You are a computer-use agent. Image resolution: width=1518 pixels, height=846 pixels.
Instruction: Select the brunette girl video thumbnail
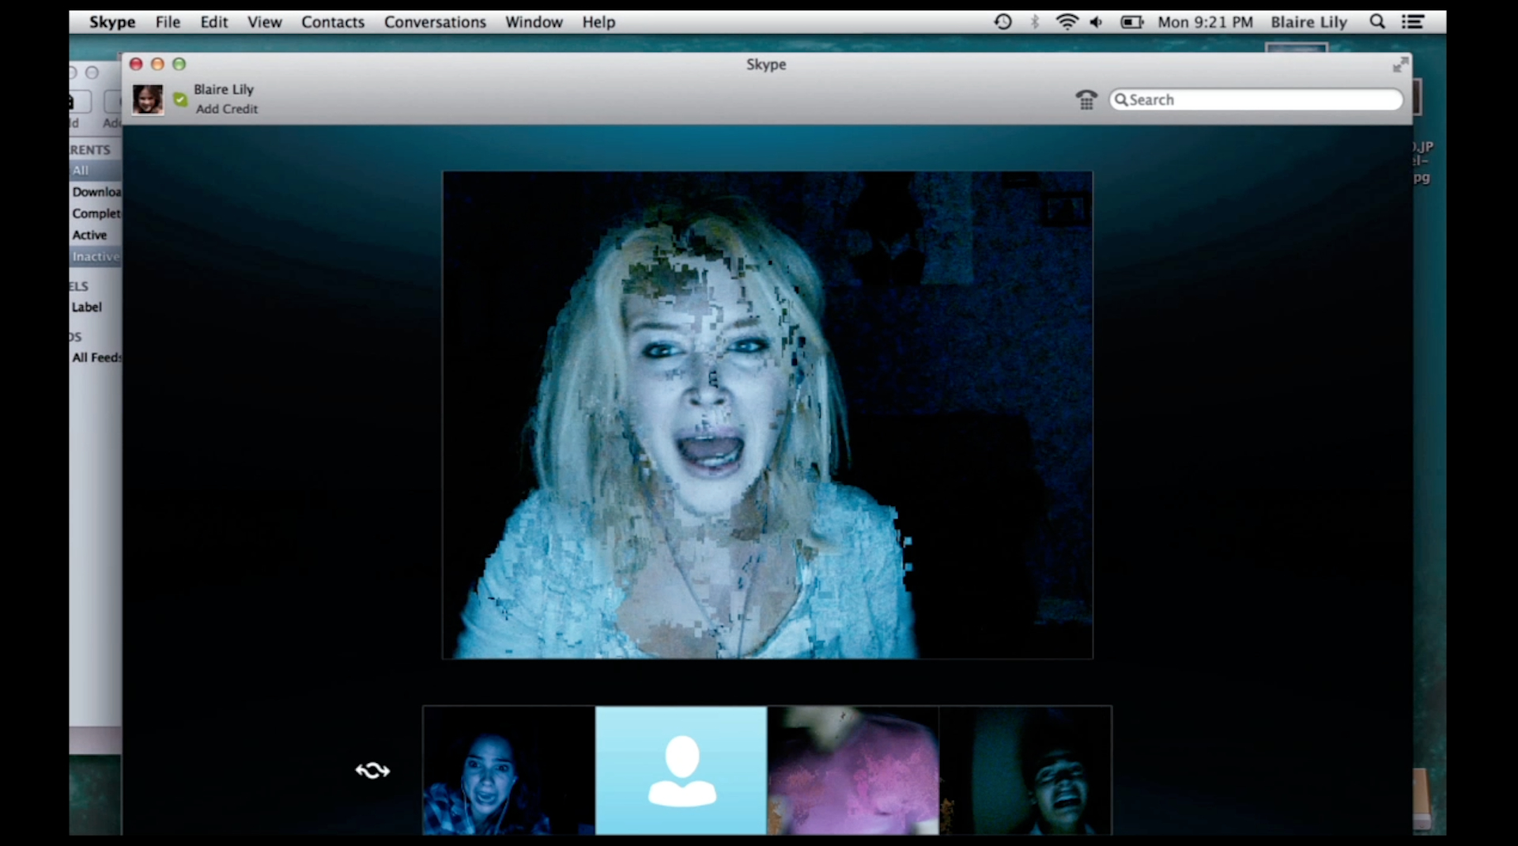(508, 771)
